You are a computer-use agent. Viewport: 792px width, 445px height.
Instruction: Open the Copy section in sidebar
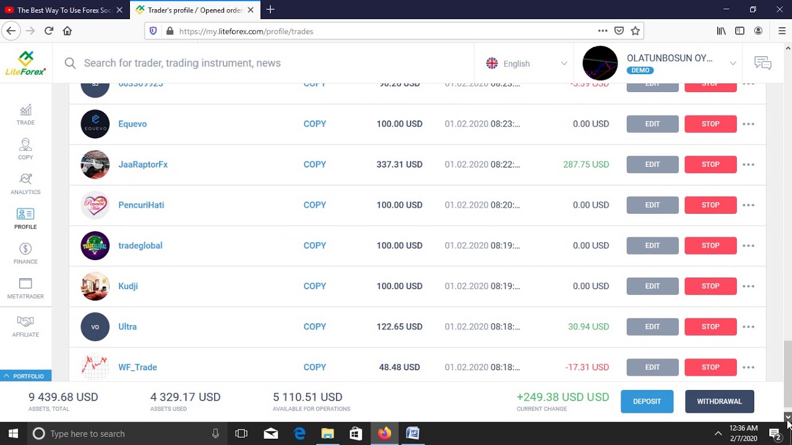point(25,150)
